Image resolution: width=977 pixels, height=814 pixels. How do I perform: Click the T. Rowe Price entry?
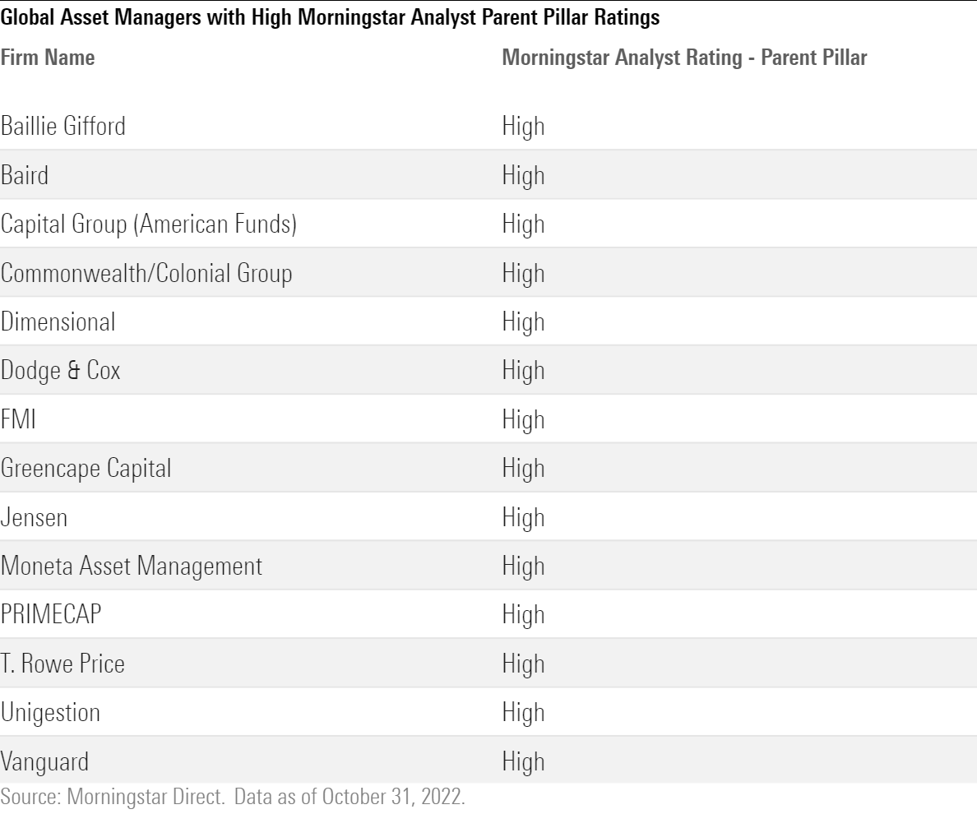[63, 664]
